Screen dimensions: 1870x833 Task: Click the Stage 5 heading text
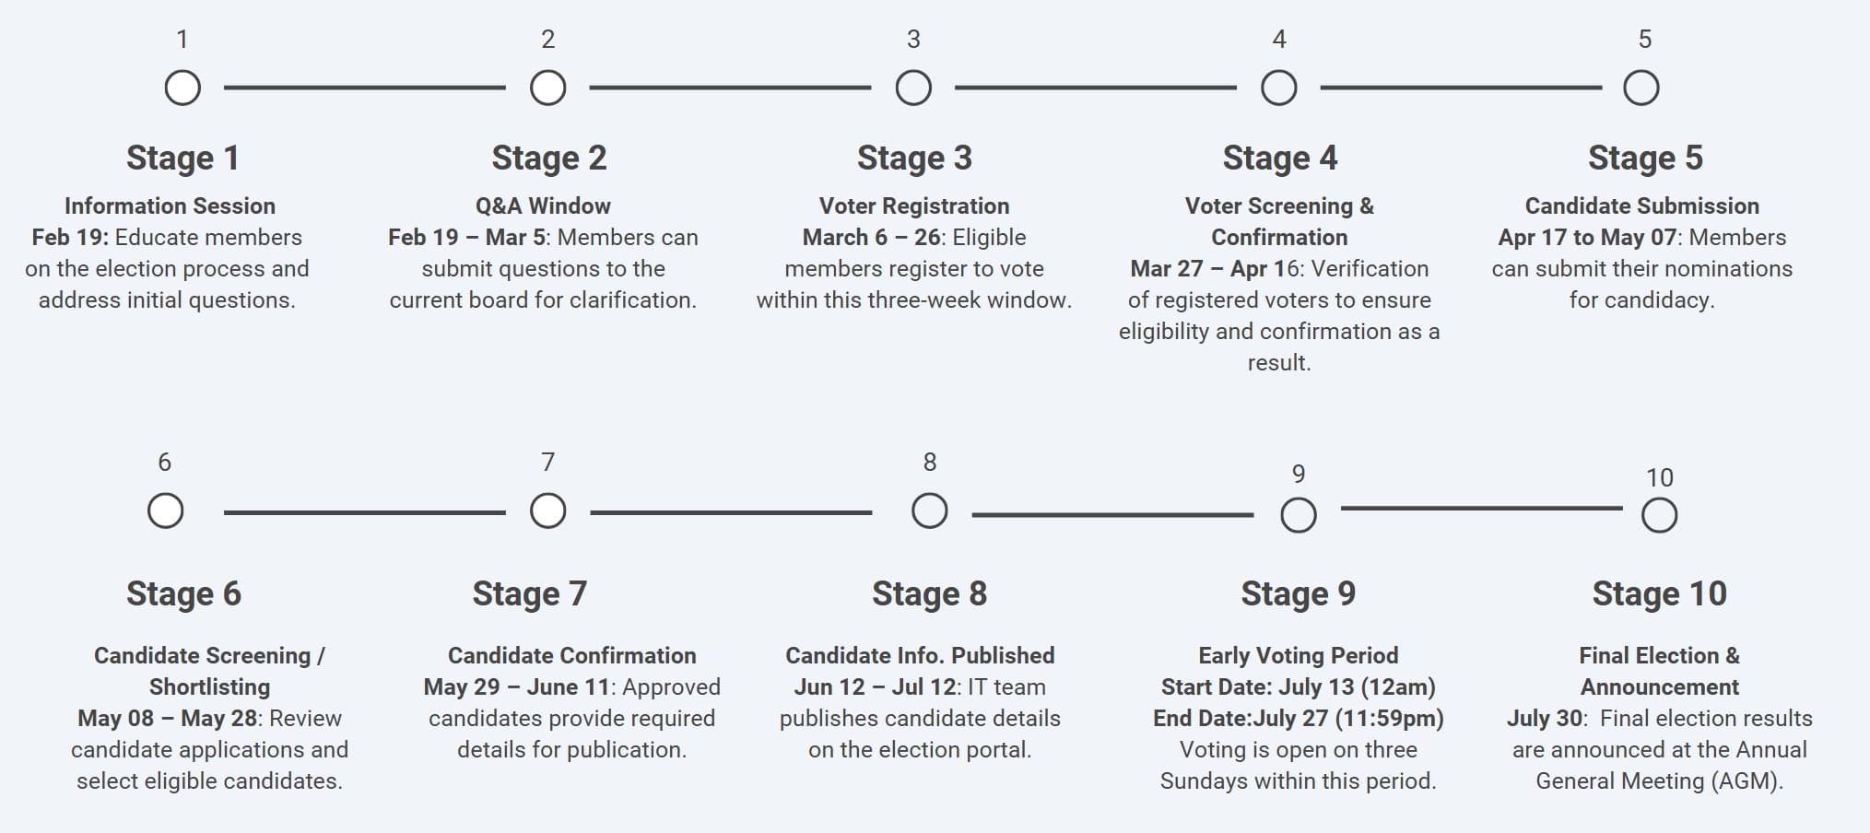coord(1645,158)
